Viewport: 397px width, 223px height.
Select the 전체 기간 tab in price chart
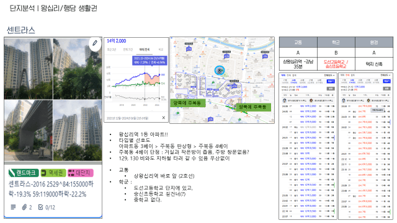coord(128,50)
